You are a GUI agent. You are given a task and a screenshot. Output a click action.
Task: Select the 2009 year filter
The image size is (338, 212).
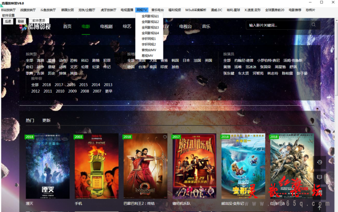[72, 91]
